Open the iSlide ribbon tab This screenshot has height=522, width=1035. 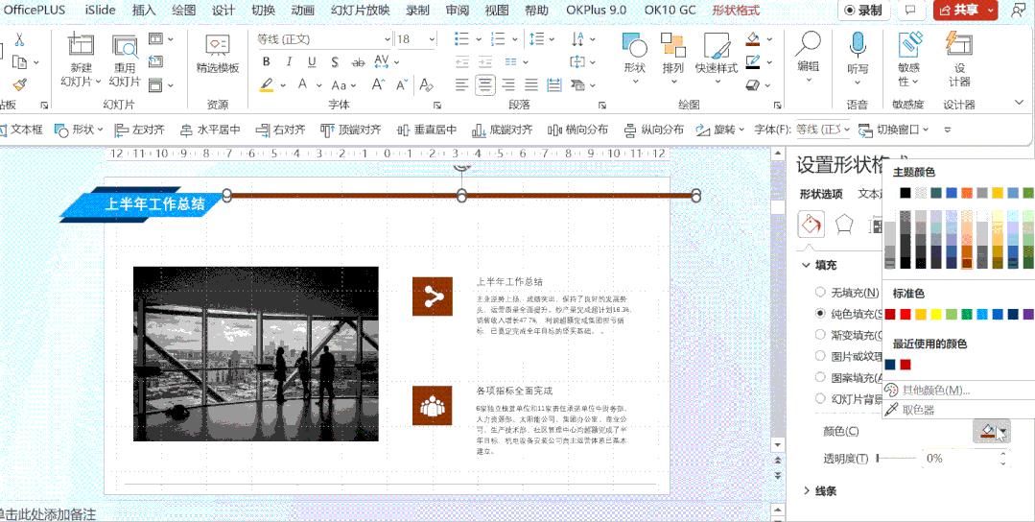tap(101, 11)
